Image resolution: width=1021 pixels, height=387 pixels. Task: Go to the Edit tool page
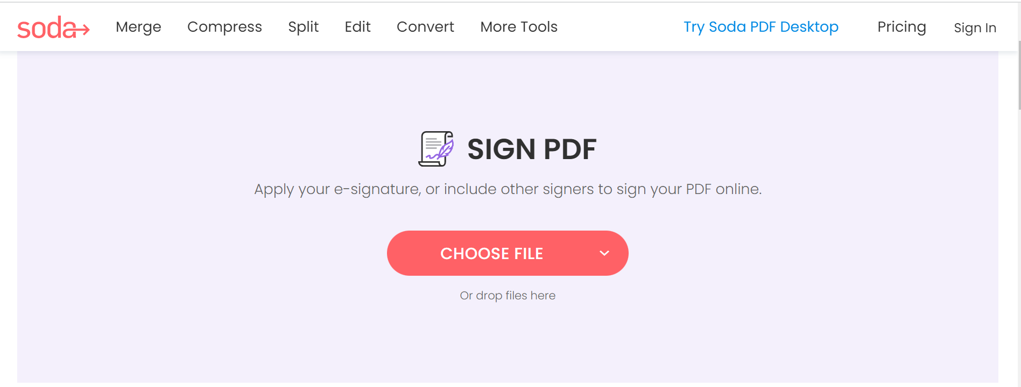[x=357, y=27]
